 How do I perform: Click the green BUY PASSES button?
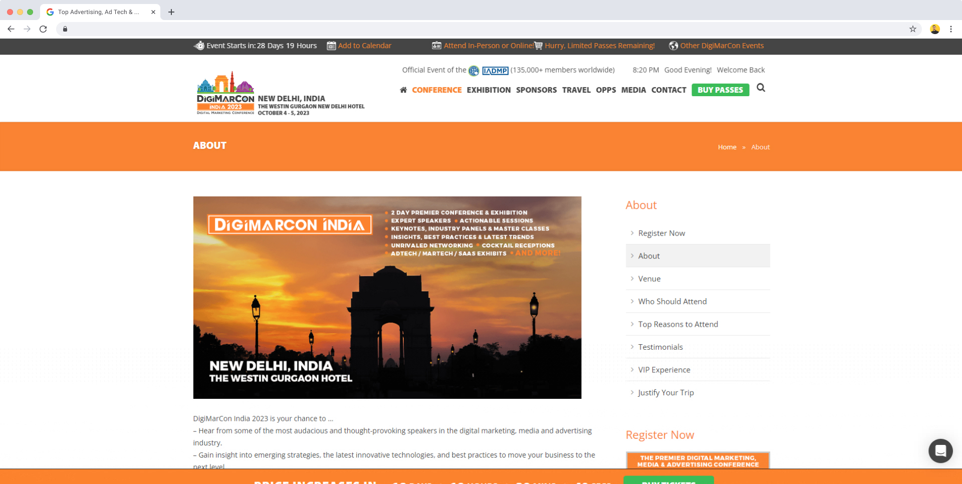point(720,90)
